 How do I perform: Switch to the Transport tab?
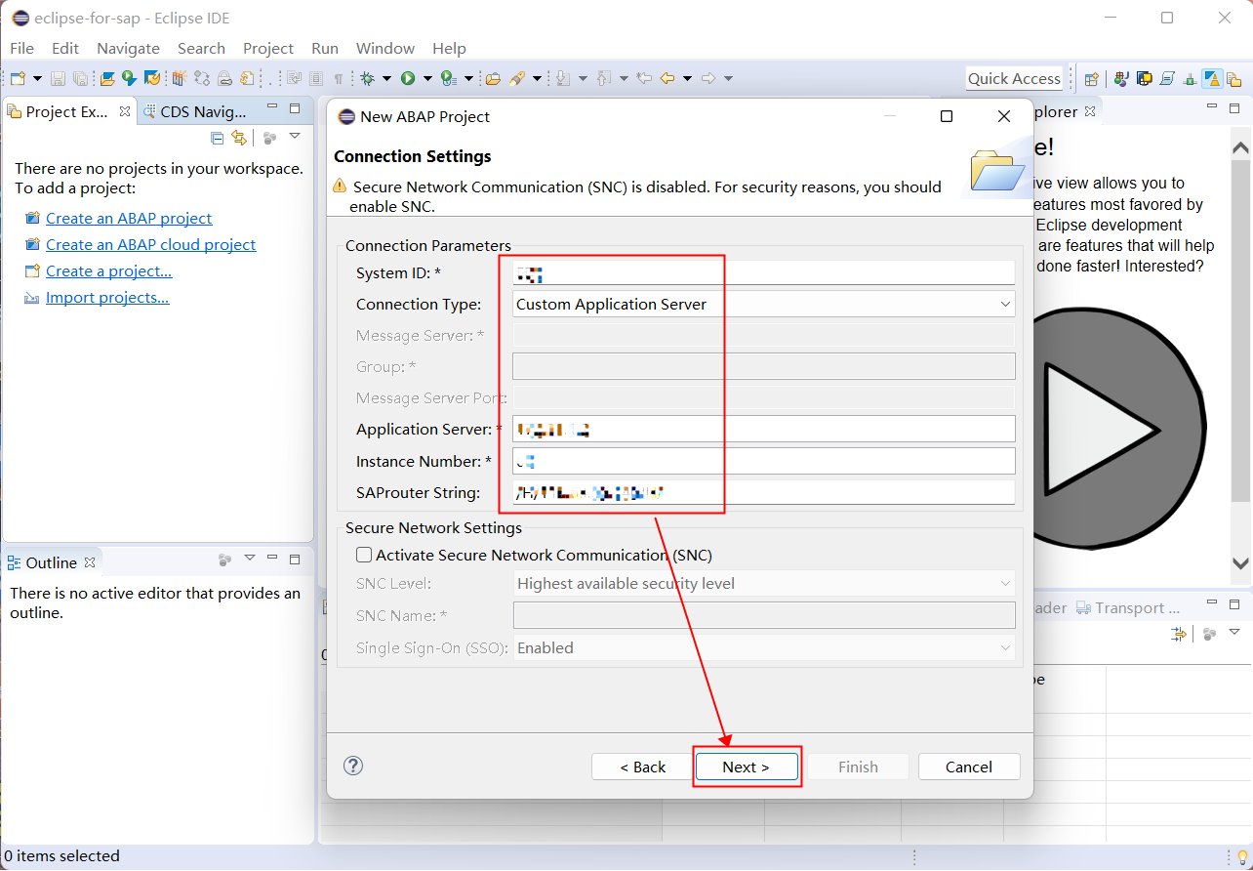[1128, 607]
